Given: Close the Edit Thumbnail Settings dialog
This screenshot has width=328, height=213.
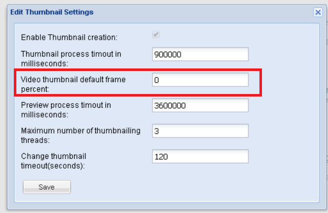Looking at the screenshot, I should click(318, 12).
